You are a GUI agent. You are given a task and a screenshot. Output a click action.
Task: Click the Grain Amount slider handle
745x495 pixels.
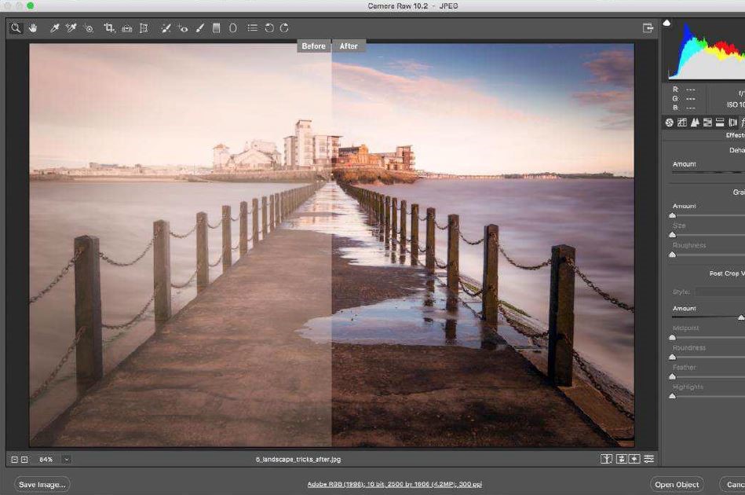click(672, 215)
